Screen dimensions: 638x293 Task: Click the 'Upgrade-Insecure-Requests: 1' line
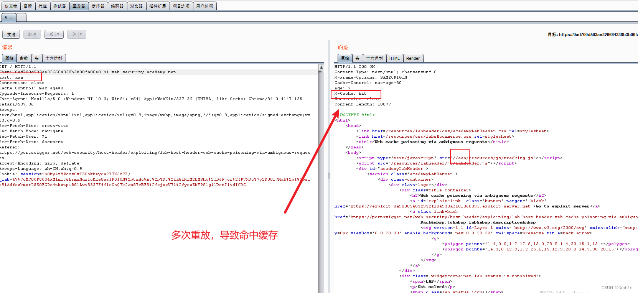coord(37,94)
